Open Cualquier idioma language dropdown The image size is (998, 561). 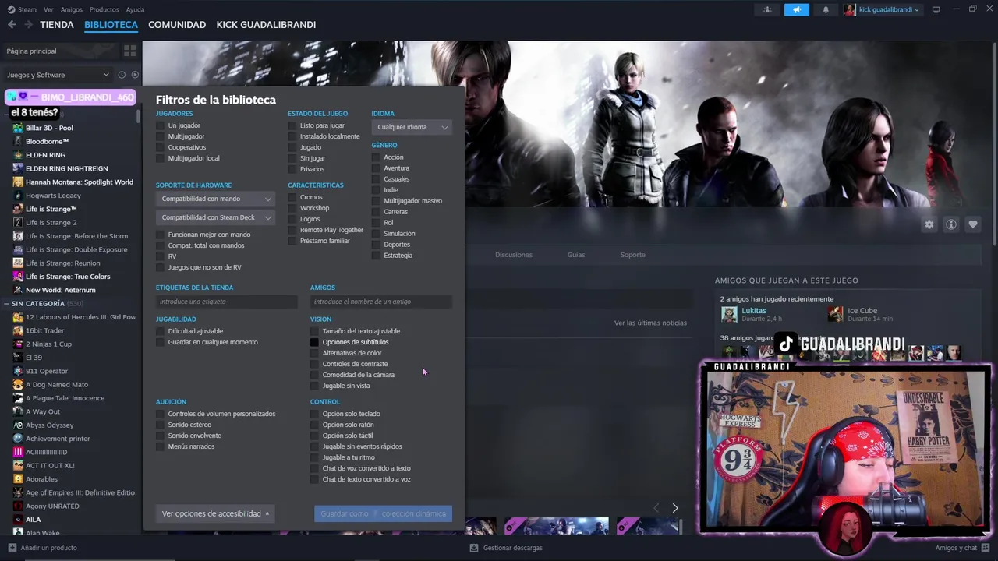click(x=412, y=127)
